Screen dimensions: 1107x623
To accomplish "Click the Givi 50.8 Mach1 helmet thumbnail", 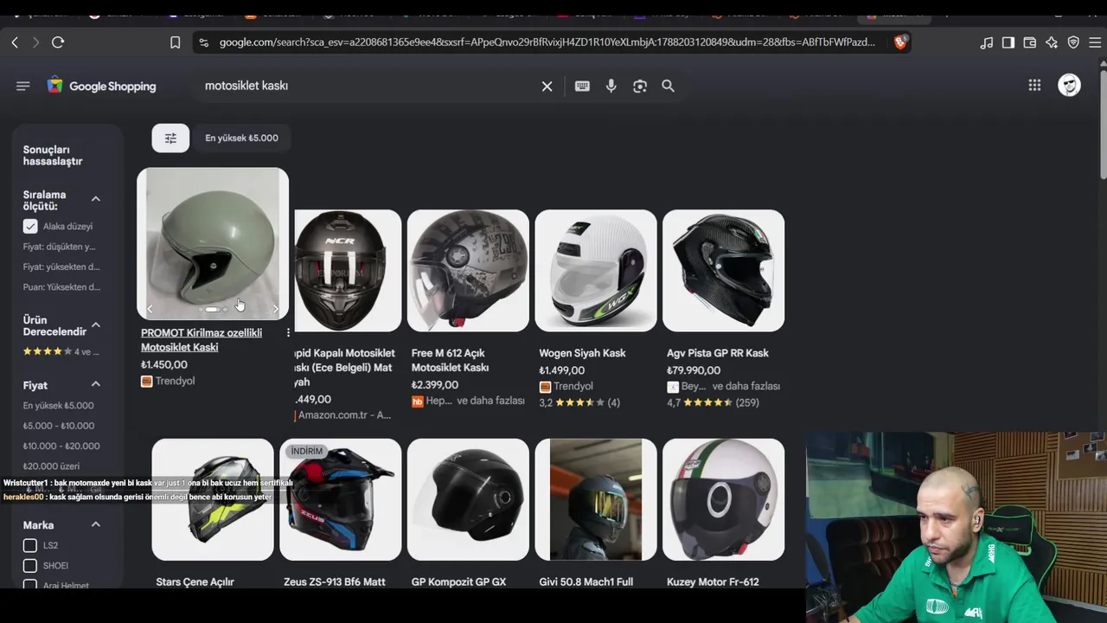I will click(596, 500).
